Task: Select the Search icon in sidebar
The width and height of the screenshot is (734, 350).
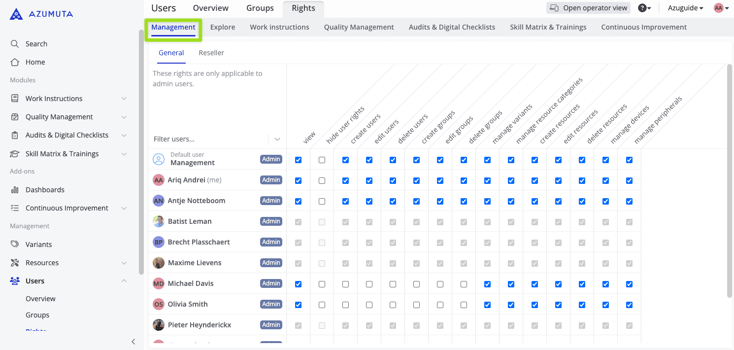Action: [x=15, y=43]
